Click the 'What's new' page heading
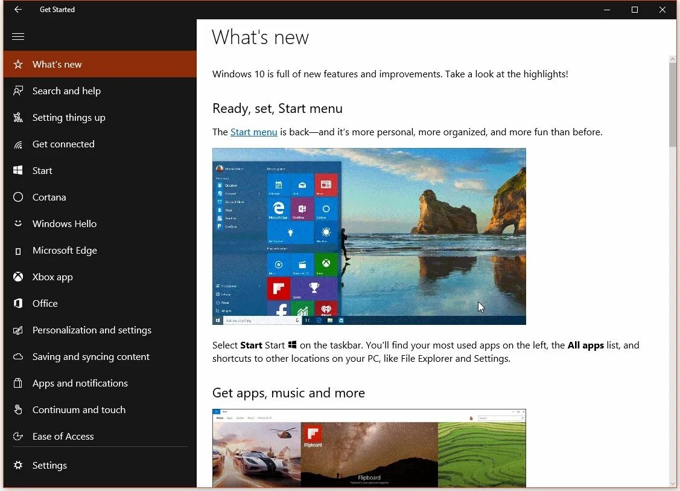This screenshot has width=680, height=491. click(x=260, y=37)
